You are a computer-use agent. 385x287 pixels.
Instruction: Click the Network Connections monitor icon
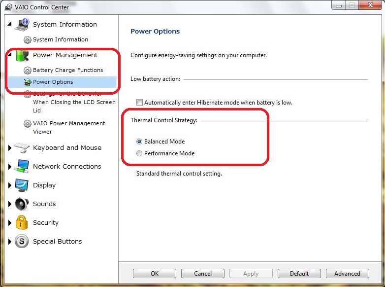coord(22,166)
